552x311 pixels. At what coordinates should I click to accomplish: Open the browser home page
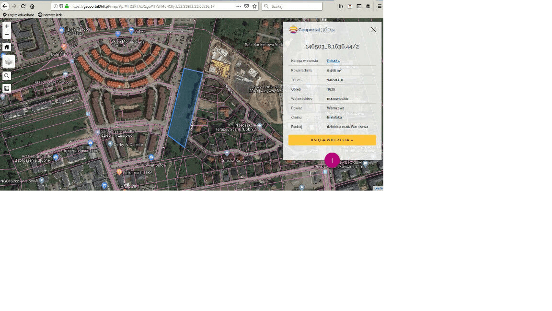[33, 6]
